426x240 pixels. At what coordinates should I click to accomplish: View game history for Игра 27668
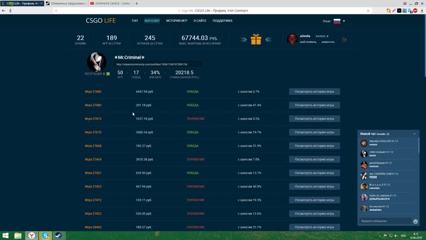[314, 146]
